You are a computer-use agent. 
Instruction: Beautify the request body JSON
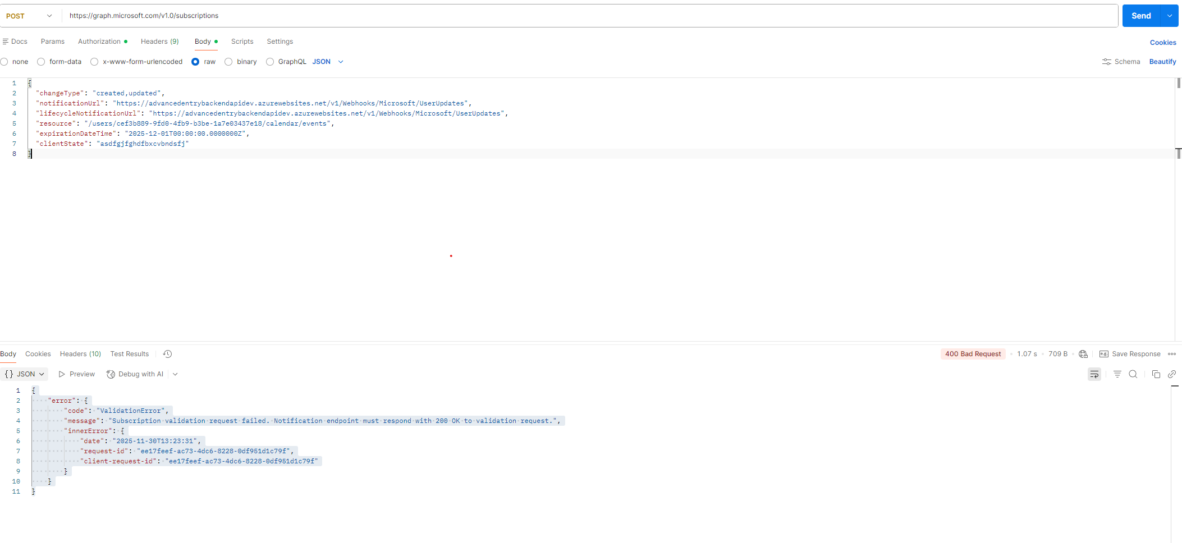point(1162,62)
